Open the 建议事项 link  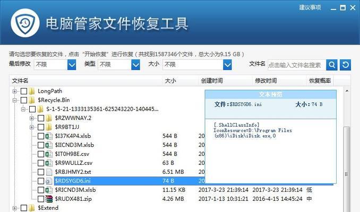coord(310,7)
